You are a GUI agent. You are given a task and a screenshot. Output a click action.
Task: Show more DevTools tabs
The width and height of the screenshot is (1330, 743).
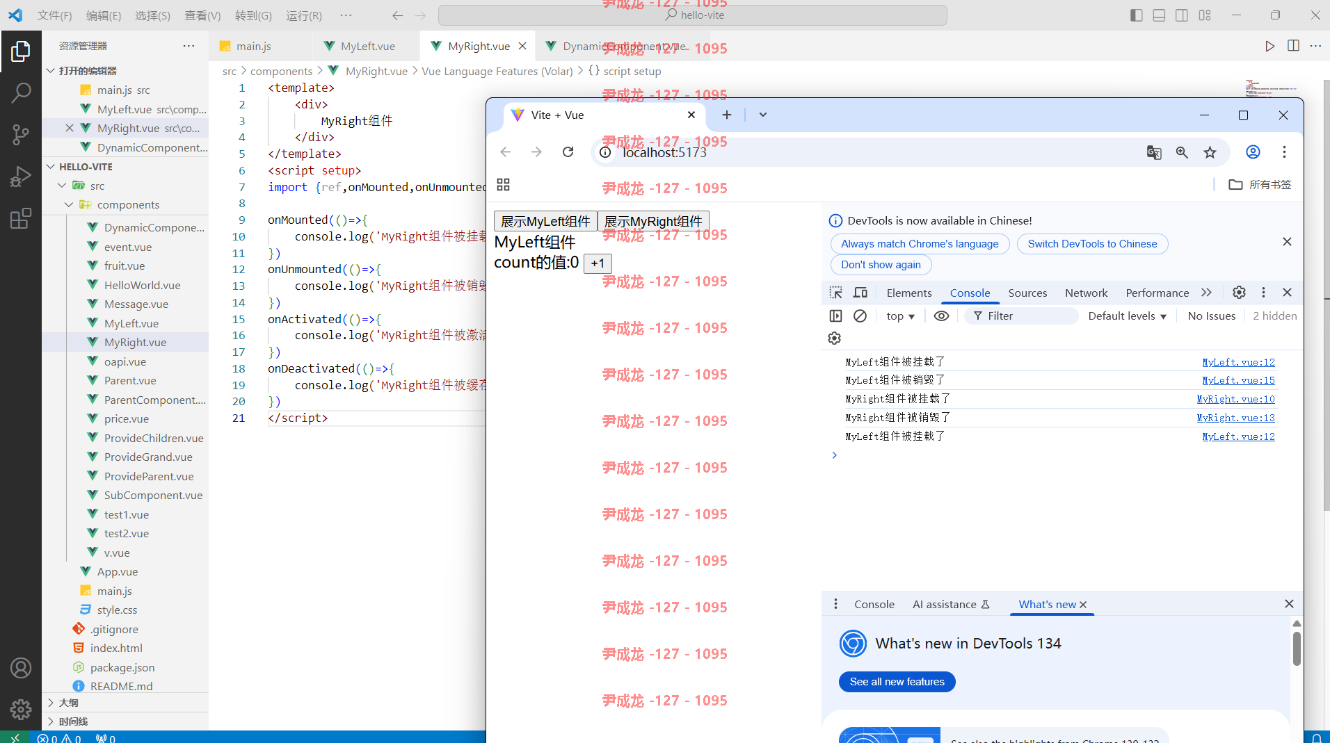coord(1206,293)
